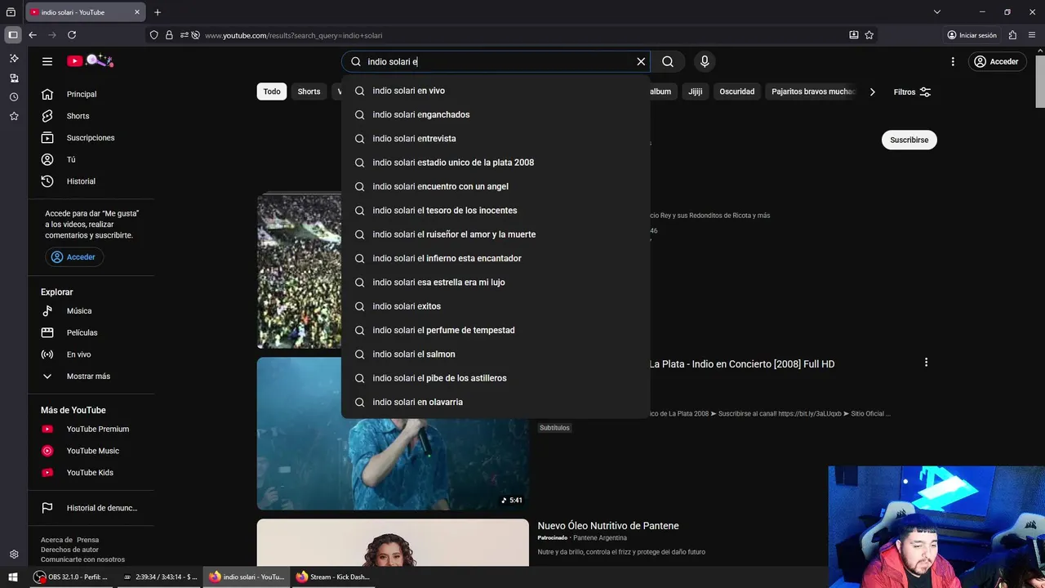This screenshot has height=588, width=1045.
Task: Click the Suscribirse button
Action: tap(909, 140)
